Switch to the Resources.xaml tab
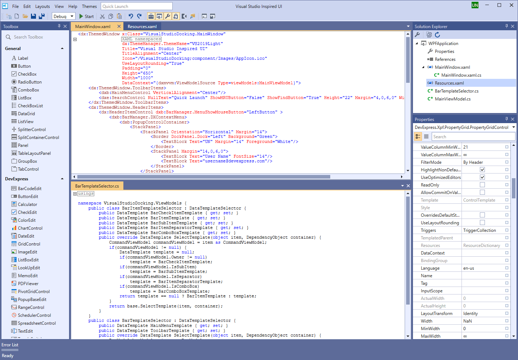Screen dimensions: 518x360 142,26
